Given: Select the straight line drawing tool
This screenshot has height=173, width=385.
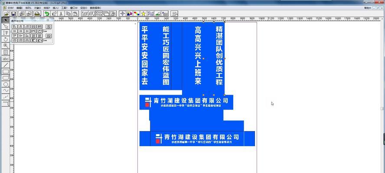Looking at the screenshot, I should tap(5, 65).
